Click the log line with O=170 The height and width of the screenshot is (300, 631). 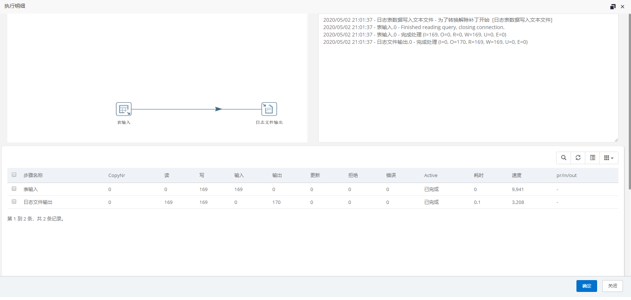coord(425,42)
